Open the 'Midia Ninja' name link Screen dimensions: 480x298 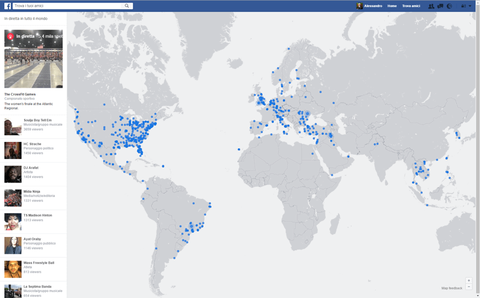coord(32,192)
